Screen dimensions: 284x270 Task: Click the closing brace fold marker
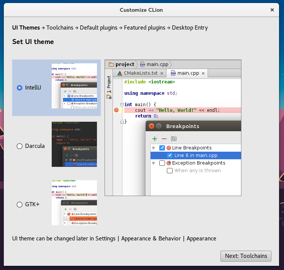click(x=122, y=122)
